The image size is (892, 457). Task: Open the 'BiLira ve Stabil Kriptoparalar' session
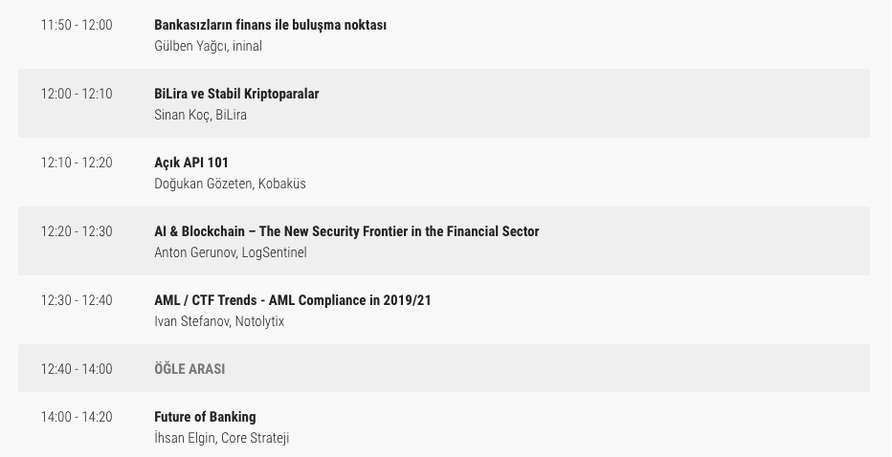236,94
